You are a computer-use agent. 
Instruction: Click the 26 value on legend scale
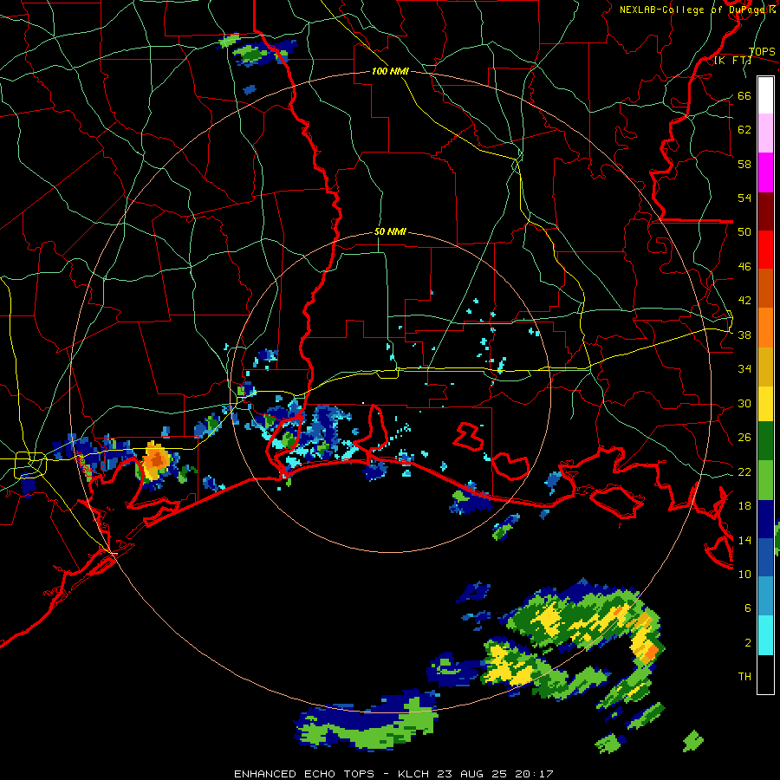[x=744, y=438]
